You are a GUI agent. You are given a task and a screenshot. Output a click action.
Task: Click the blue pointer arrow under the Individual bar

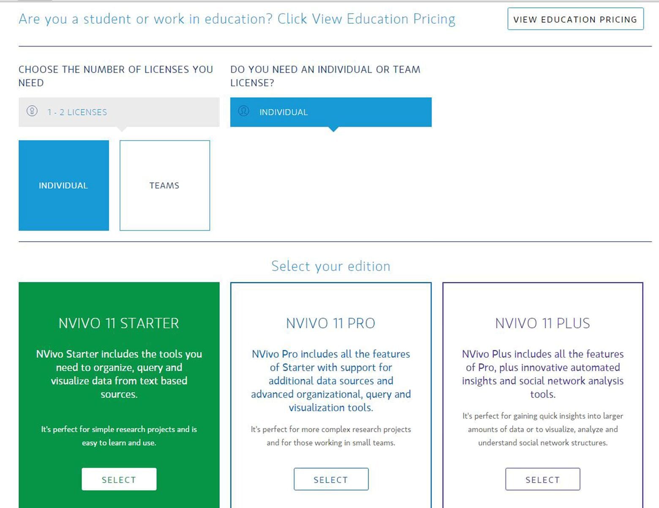[x=333, y=129]
